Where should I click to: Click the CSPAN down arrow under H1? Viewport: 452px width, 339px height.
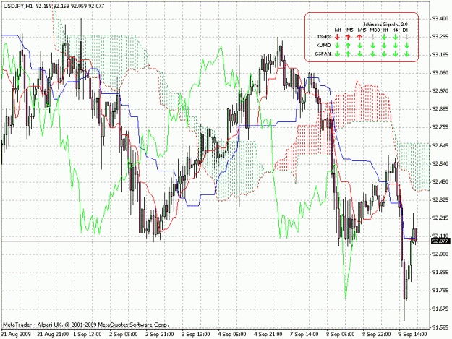(x=384, y=54)
